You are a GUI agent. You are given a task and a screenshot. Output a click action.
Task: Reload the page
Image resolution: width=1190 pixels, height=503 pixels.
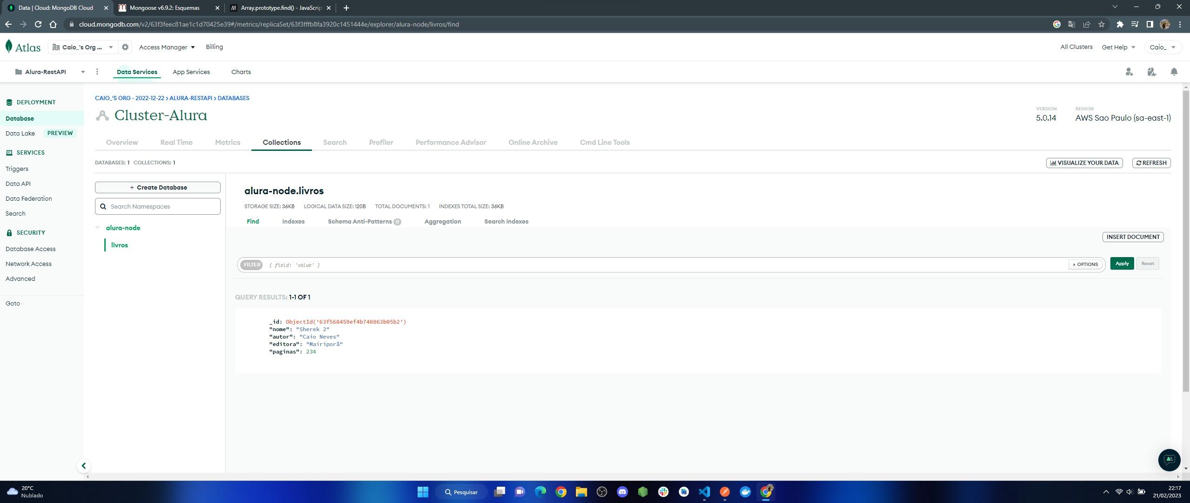click(x=38, y=24)
